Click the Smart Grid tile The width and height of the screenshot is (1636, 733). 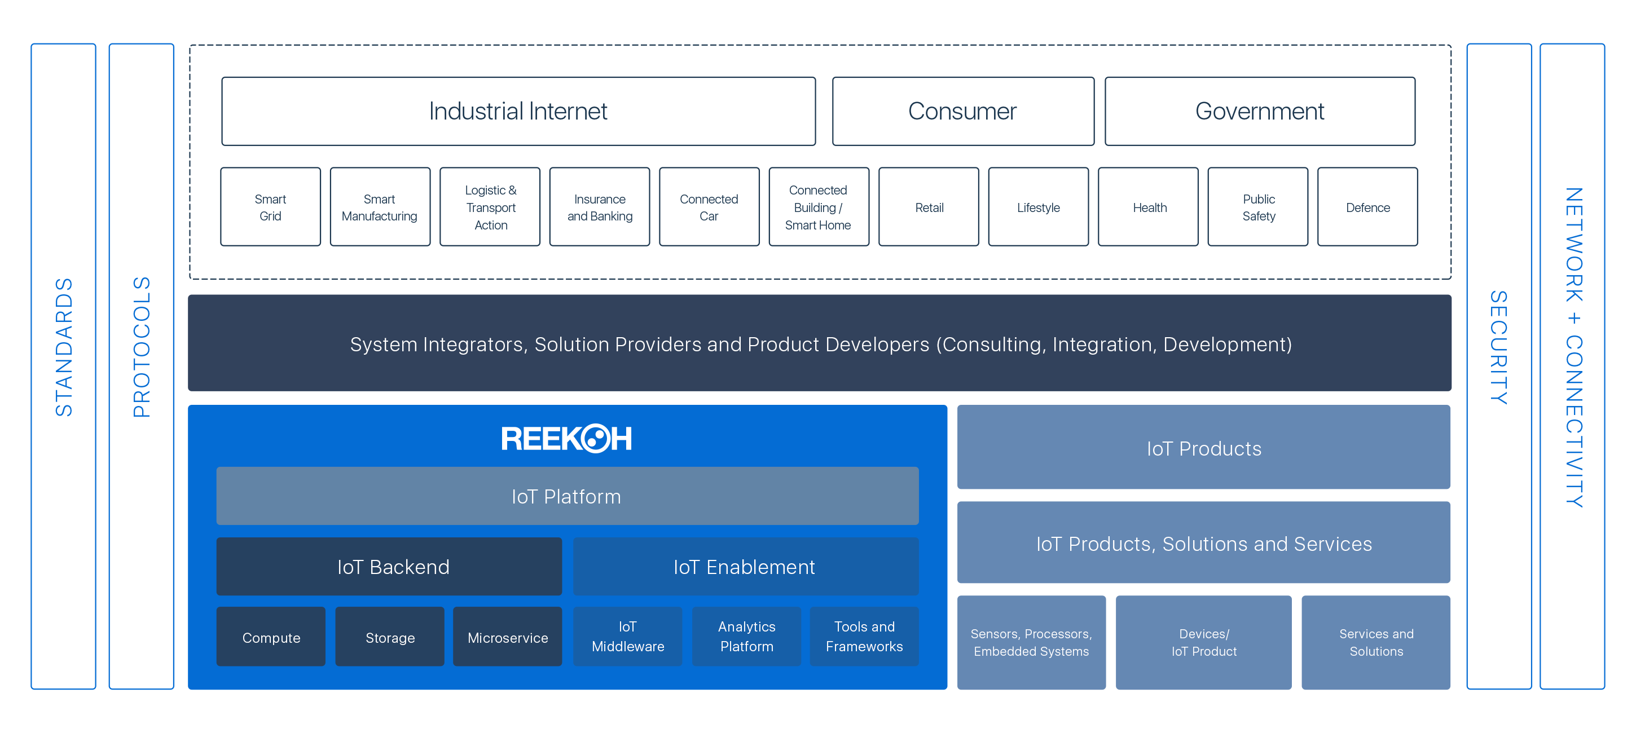270,207
